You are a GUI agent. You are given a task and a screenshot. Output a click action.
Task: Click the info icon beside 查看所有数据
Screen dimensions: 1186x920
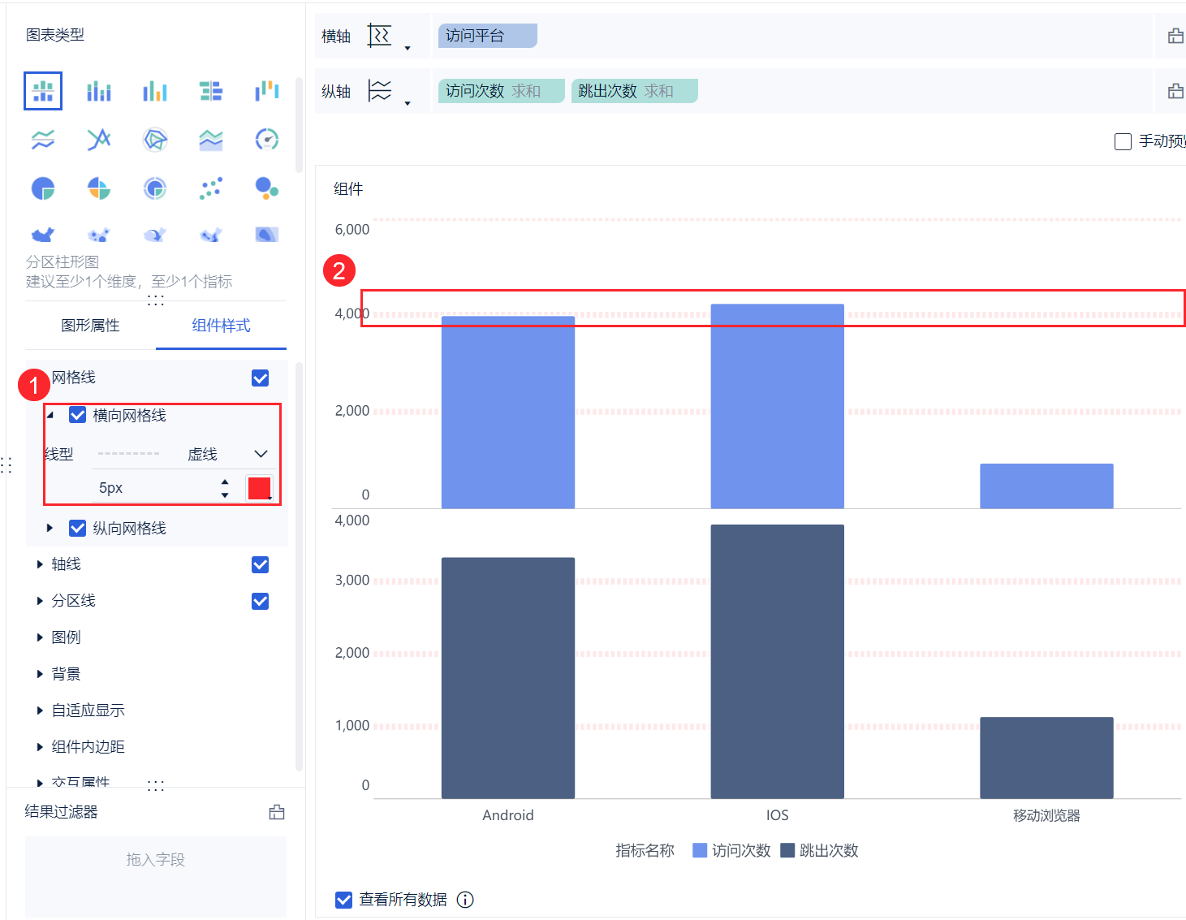pos(465,900)
